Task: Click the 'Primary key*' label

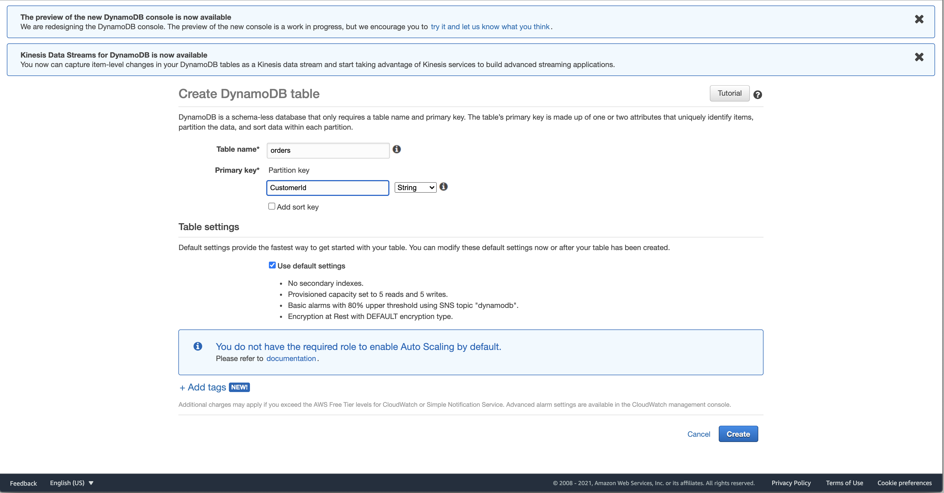Action: (x=237, y=170)
